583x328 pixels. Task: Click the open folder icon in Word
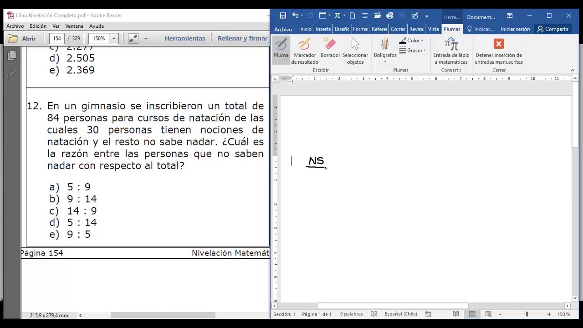[377, 15]
